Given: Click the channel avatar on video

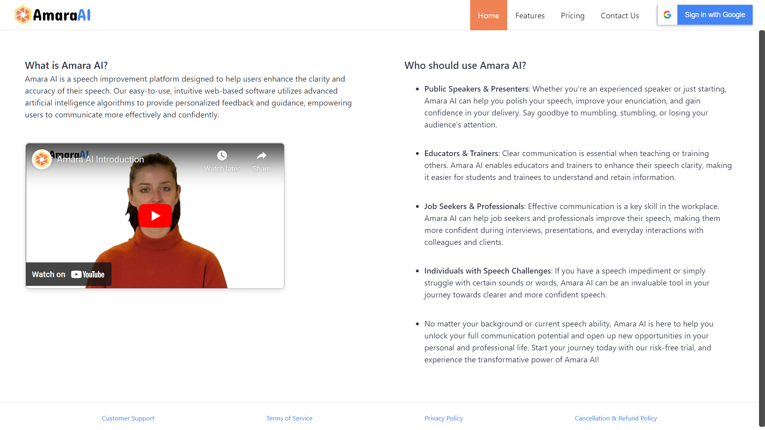Looking at the screenshot, I should [42, 159].
